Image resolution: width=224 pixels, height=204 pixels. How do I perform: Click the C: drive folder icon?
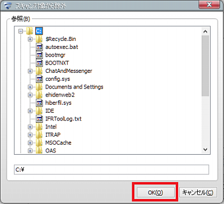pyautogui.click(x=30, y=31)
